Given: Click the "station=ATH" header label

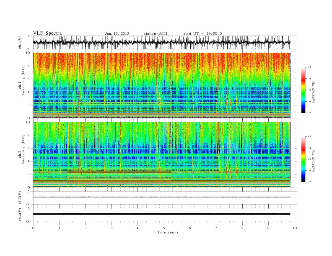Looking at the screenshot, I should pyautogui.click(x=156, y=33).
